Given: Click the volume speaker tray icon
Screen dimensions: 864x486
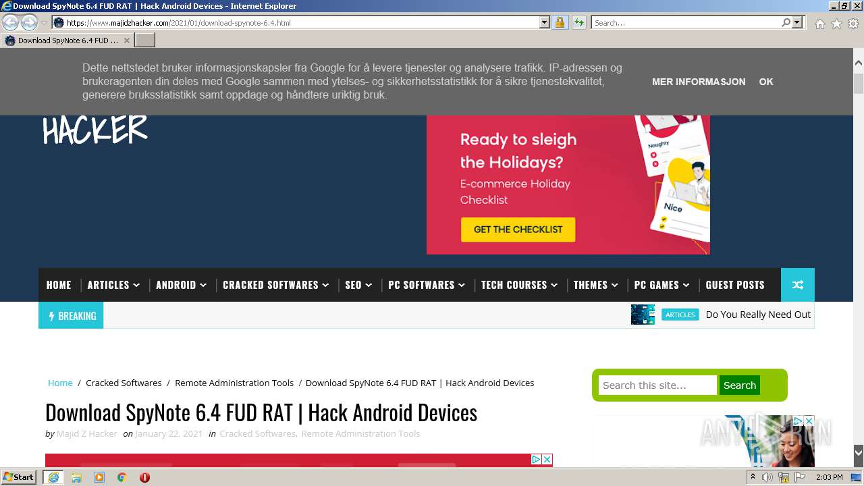Looking at the screenshot, I should [x=767, y=477].
